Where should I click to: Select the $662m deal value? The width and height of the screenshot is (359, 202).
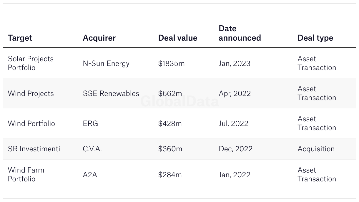(170, 93)
